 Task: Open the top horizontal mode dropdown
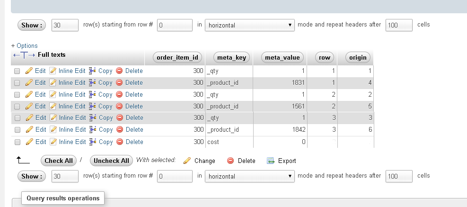[250, 25]
